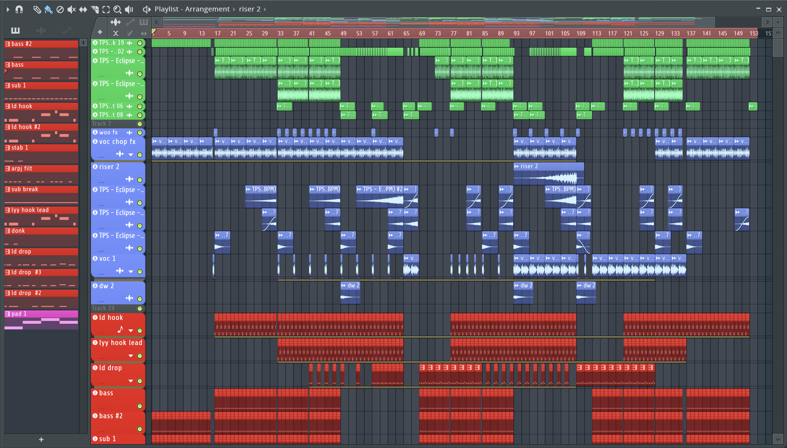Mute the empty Track 7
Screen dimensions: 787x448
pyautogui.click(x=140, y=124)
